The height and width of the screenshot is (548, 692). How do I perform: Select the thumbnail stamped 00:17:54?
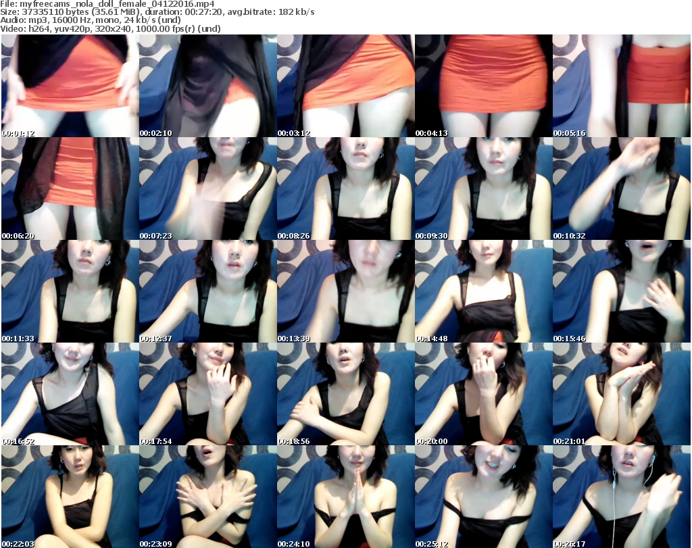point(208,394)
